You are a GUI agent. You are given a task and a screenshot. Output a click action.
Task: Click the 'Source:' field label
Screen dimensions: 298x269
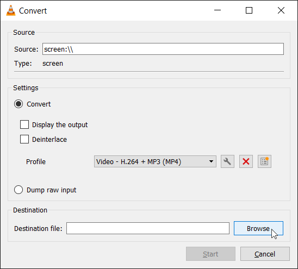click(x=26, y=49)
